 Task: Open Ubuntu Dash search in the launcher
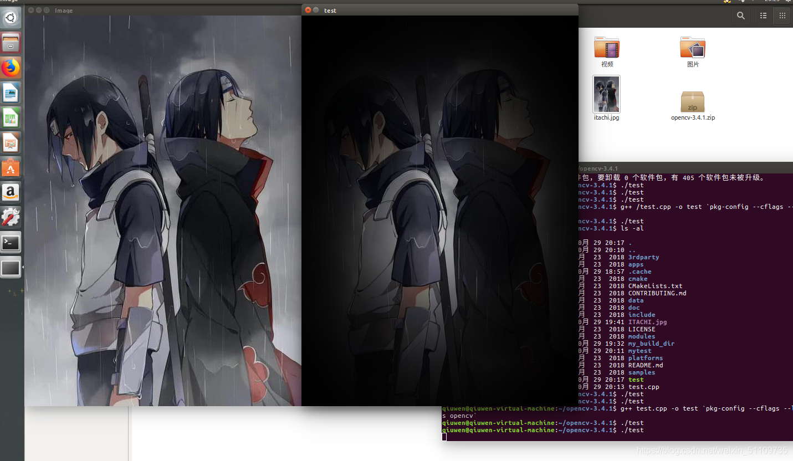point(11,18)
